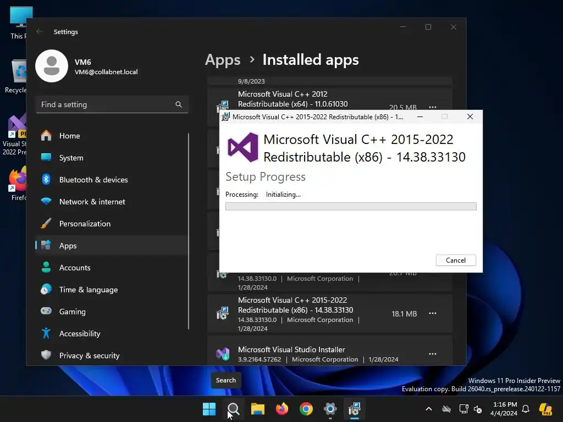Image resolution: width=563 pixels, height=422 pixels.
Task: Go back using Settings back arrow
Action: [x=40, y=31]
